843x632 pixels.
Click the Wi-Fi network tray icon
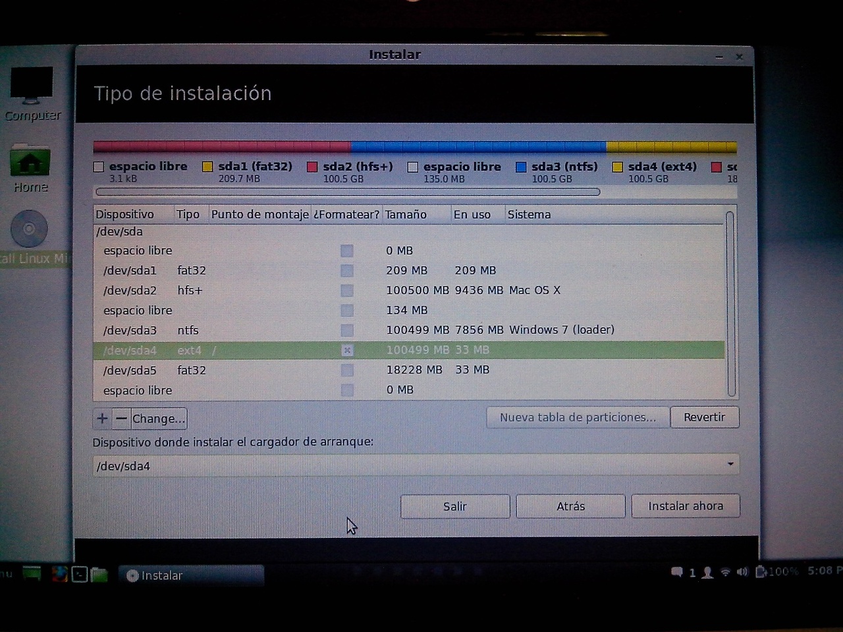725,571
